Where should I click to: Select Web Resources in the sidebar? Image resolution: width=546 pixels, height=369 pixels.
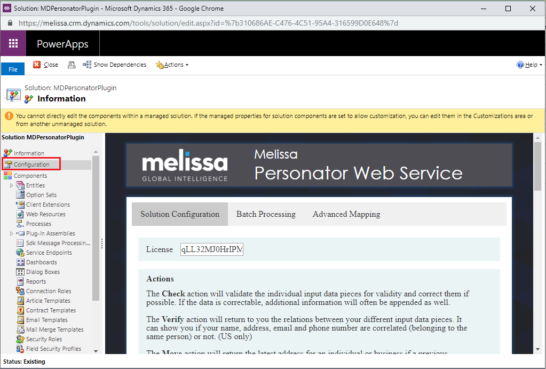point(46,214)
